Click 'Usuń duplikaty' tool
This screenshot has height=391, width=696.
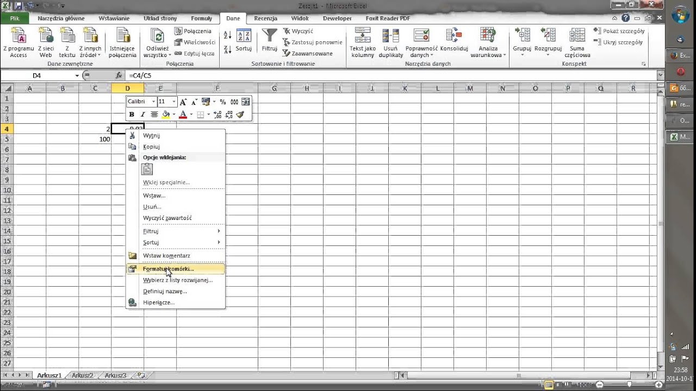pyautogui.click(x=391, y=42)
